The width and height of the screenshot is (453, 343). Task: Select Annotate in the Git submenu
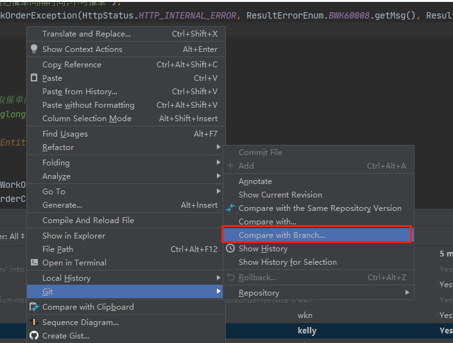coord(255,181)
